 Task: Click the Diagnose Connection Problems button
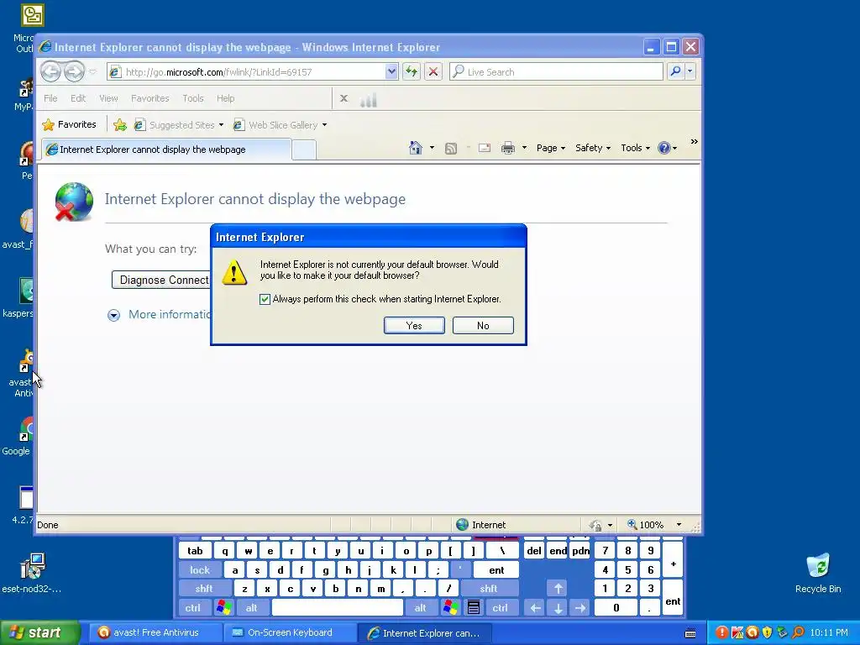pyautogui.click(x=161, y=280)
